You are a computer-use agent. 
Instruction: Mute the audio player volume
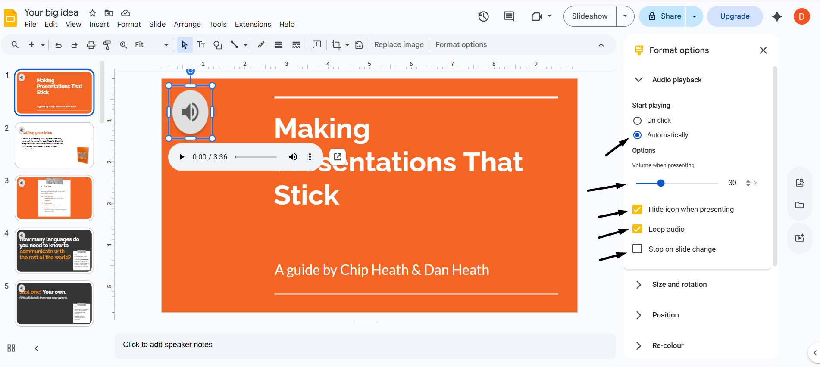[293, 157]
